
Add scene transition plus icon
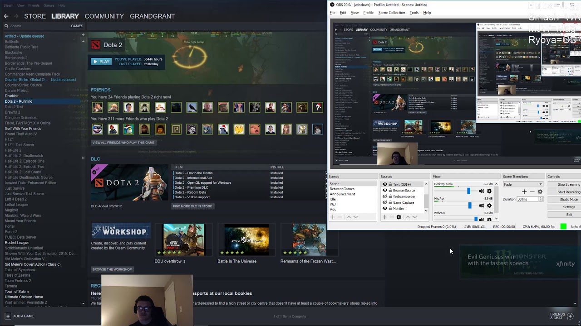[524, 192]
